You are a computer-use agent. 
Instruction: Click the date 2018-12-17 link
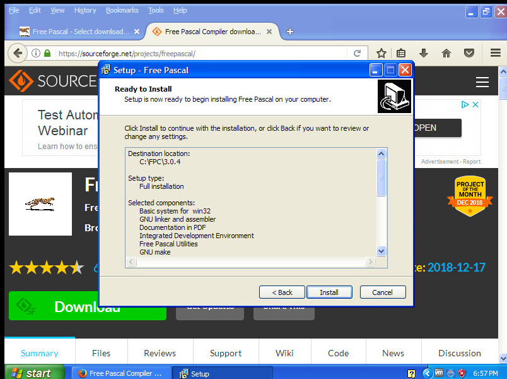click(456, 268)
